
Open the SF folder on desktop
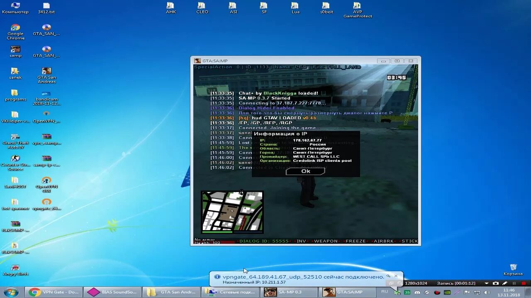coord(264,8)
